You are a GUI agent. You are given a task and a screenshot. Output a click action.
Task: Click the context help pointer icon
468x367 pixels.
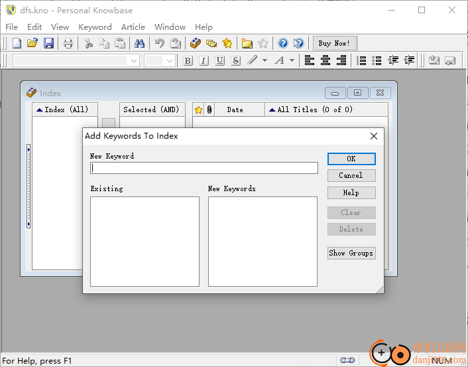pyautogui.click(x=298, y=43)
